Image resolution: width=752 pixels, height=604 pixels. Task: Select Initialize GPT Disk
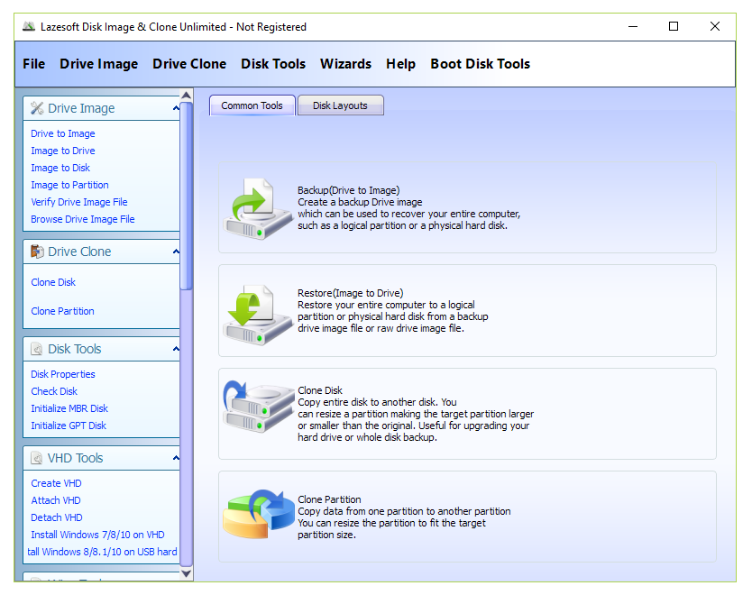pyautogui.click(x=69, y=425)
